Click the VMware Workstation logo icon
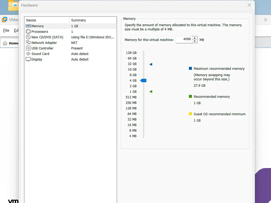This screenshot has height=203, width=271. (x=4, y=20)
